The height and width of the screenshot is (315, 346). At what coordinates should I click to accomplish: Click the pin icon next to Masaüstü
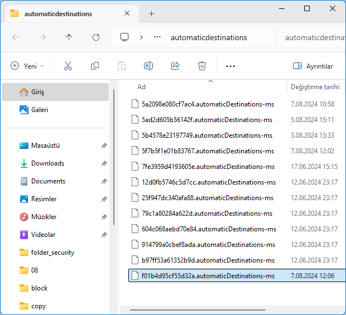pos(104,146)
